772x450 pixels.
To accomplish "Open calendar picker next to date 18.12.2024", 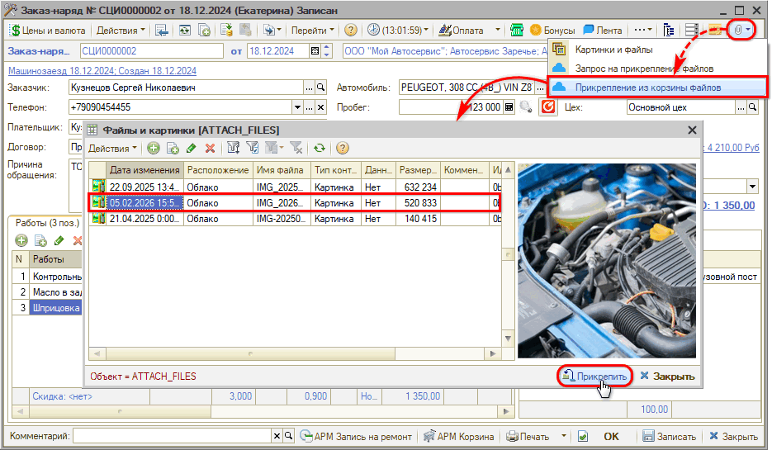I will point(315,51).
